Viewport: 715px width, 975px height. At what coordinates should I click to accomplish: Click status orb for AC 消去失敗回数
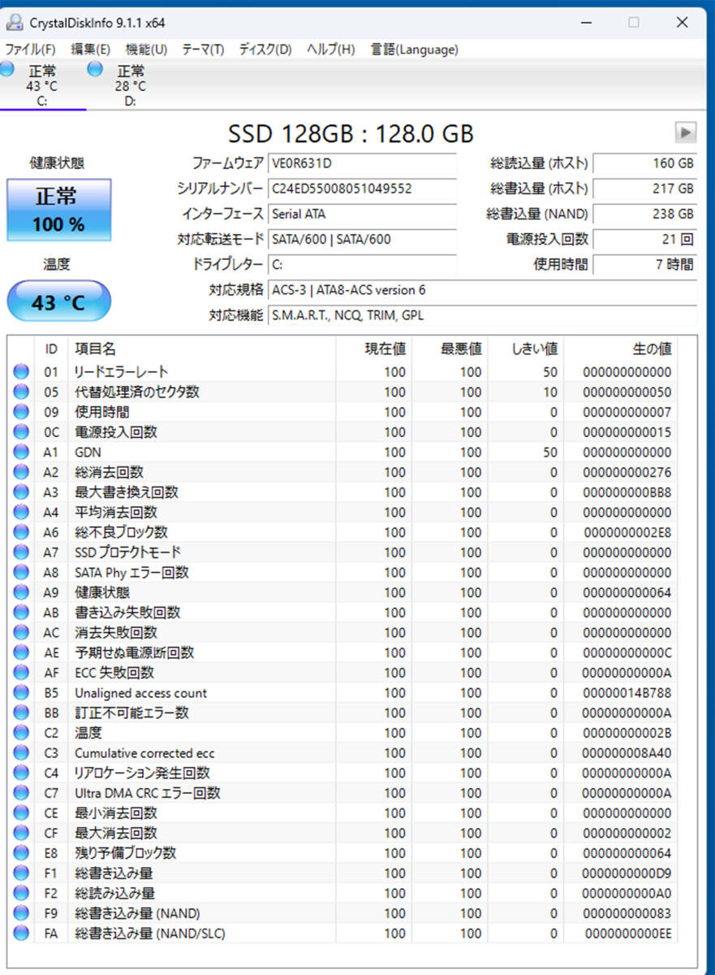coord(21,632)
